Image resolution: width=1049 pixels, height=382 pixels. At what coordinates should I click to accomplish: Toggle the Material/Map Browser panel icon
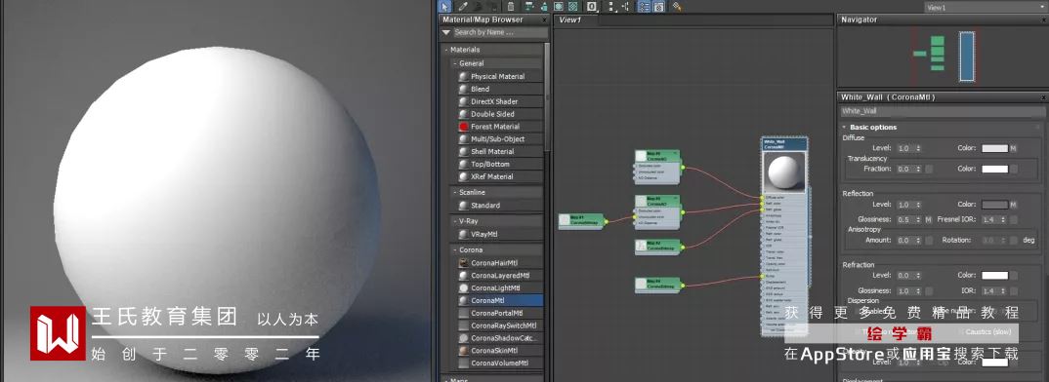(x=645, y=6)
